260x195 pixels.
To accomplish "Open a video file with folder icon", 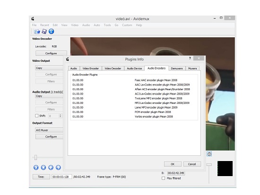I will click(37, 31).
